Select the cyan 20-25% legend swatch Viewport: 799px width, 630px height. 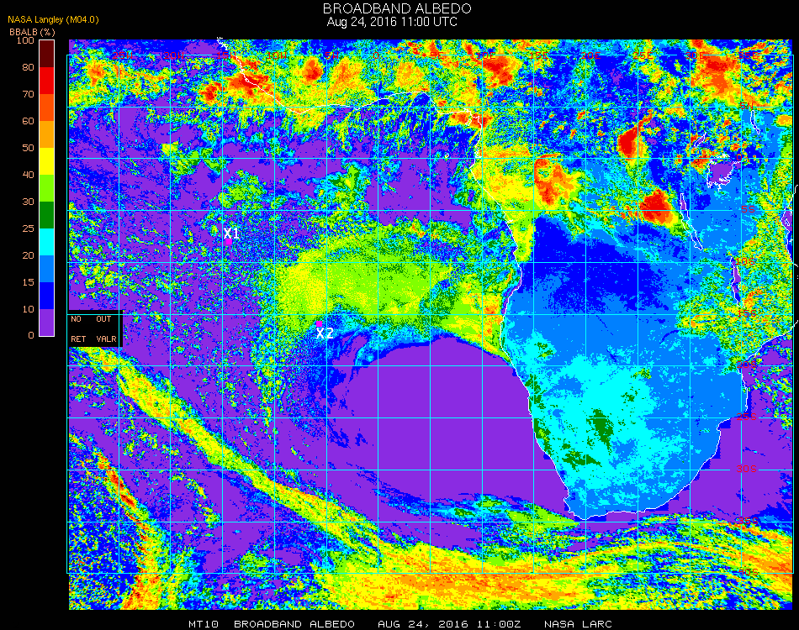coord(47,242)
